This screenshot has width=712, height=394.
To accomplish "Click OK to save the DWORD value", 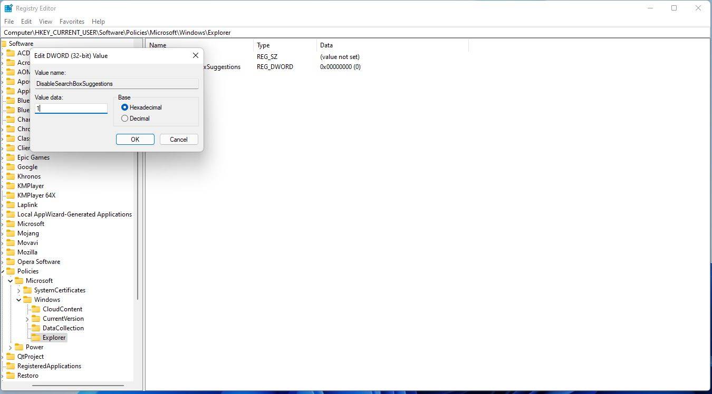I will [x=134, y=139].
